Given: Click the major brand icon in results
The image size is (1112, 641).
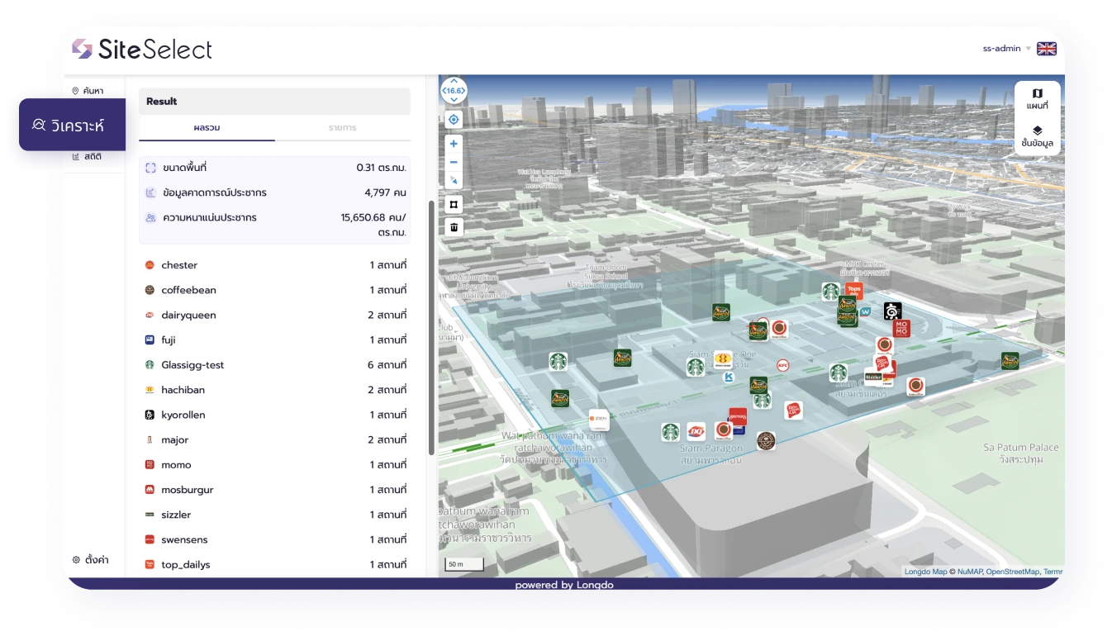Looking at the screenshot, I should (x=150, y=439).
